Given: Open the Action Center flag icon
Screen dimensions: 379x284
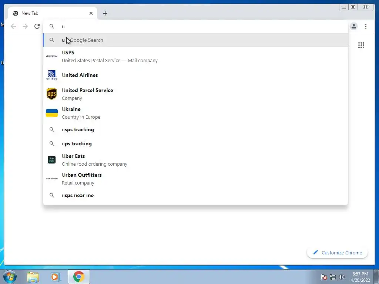Looking at the screenshot, I should pos(324,277).
